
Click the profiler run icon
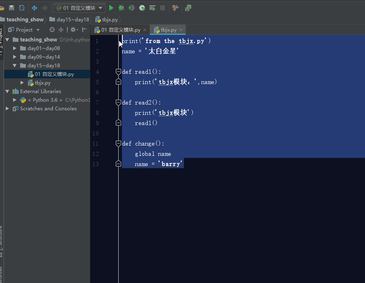point(142,8)
